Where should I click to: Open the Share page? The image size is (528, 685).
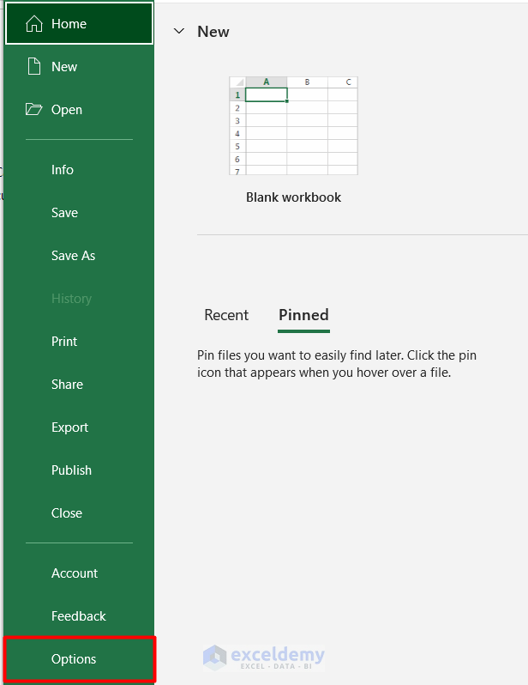click(67, 385)
